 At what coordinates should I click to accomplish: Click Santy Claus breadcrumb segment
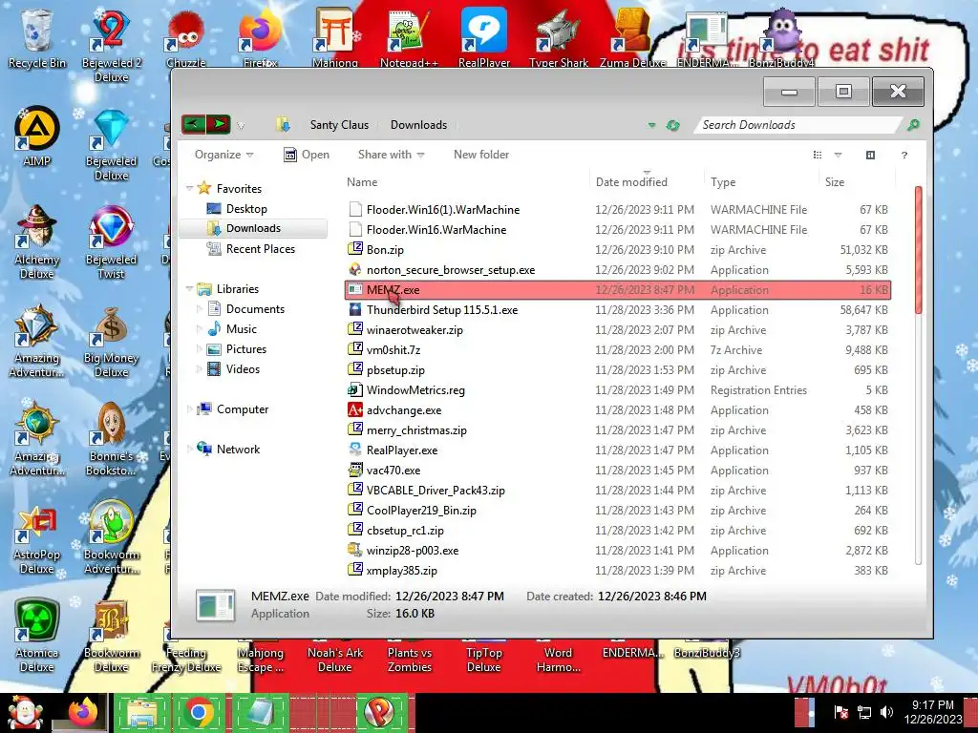click(339, 125)
